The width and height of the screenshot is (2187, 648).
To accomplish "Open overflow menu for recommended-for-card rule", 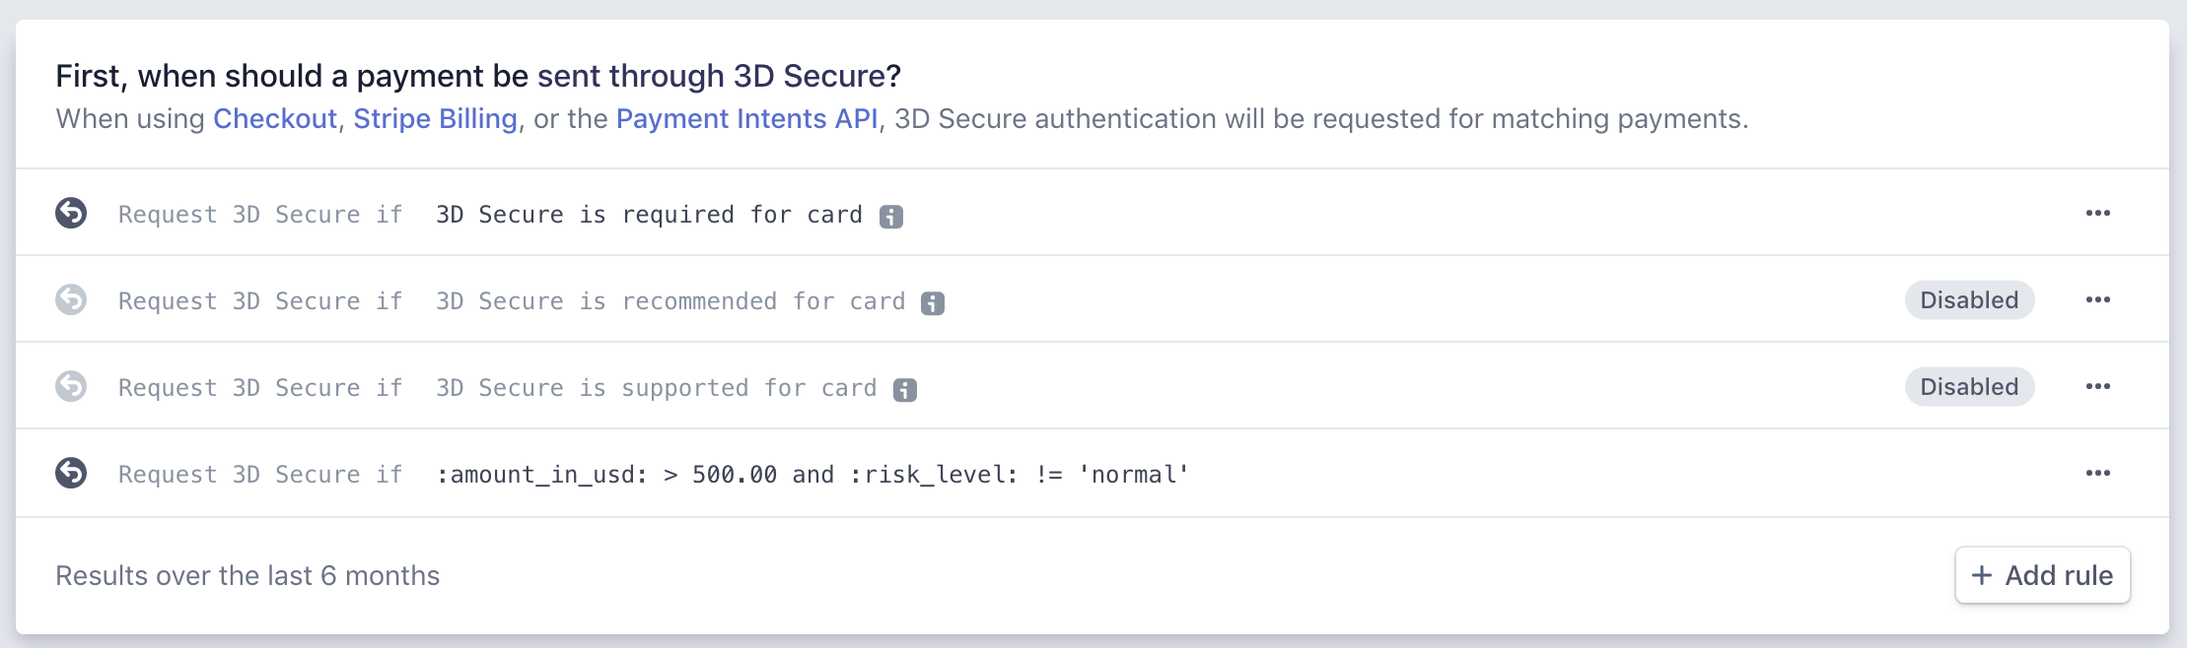I will 2098,299.
